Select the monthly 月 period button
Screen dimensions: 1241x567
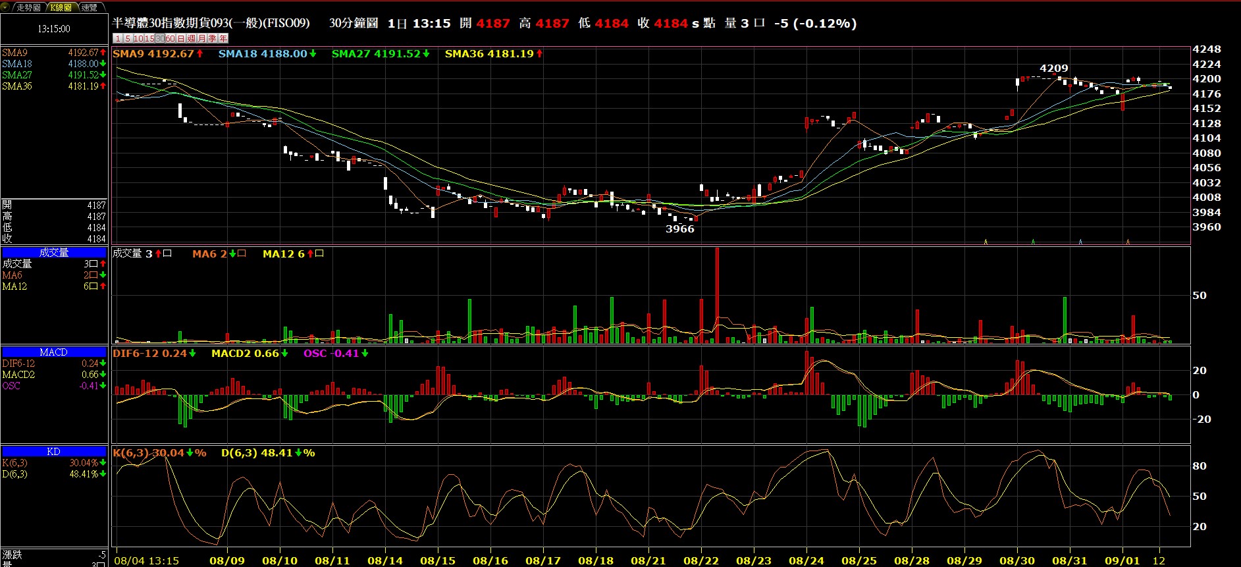click(x=202, y=39)
